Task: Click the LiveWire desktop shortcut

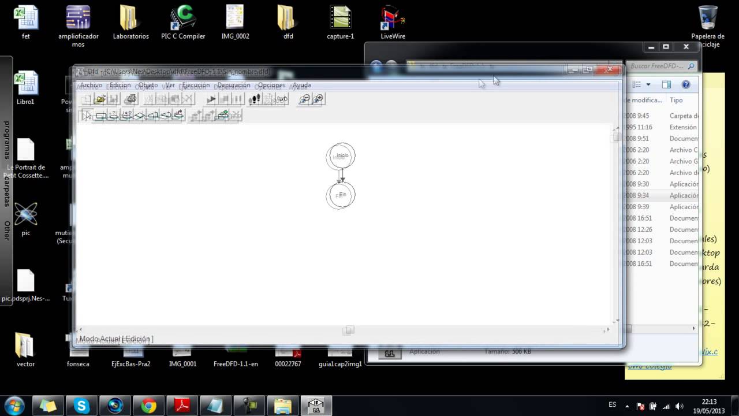Action: (393, 23)
